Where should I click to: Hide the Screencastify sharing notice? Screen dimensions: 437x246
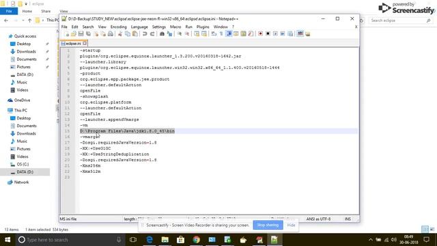point(291,225)
